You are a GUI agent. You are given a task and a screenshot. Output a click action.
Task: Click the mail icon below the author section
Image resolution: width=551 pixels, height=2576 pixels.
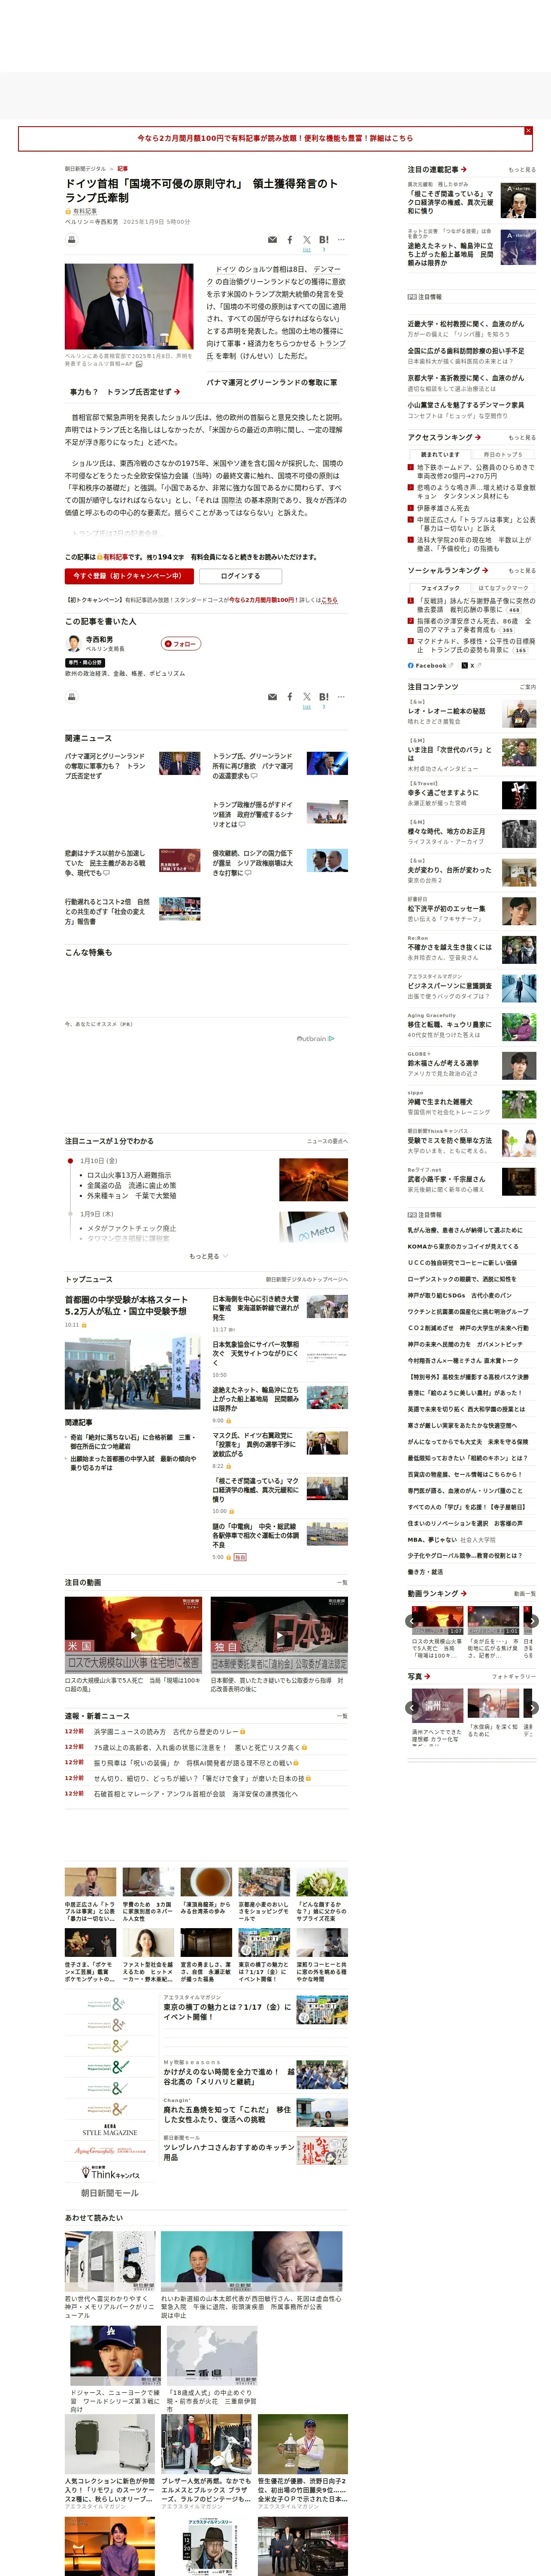pos(272,697)
